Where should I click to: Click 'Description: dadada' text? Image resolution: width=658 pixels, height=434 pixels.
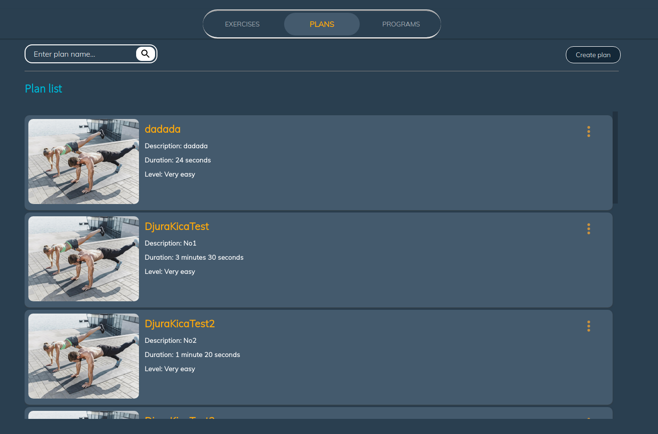pos(176,146)
